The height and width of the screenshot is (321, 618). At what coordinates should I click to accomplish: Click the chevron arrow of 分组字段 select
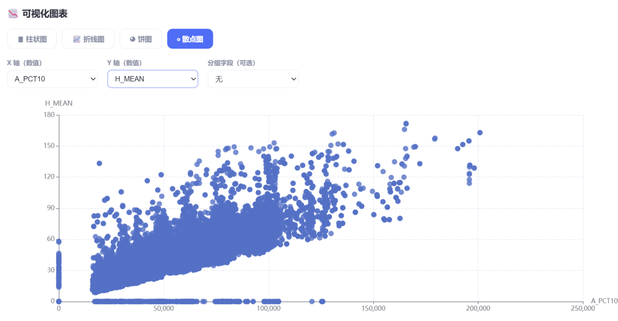(294, 79)
